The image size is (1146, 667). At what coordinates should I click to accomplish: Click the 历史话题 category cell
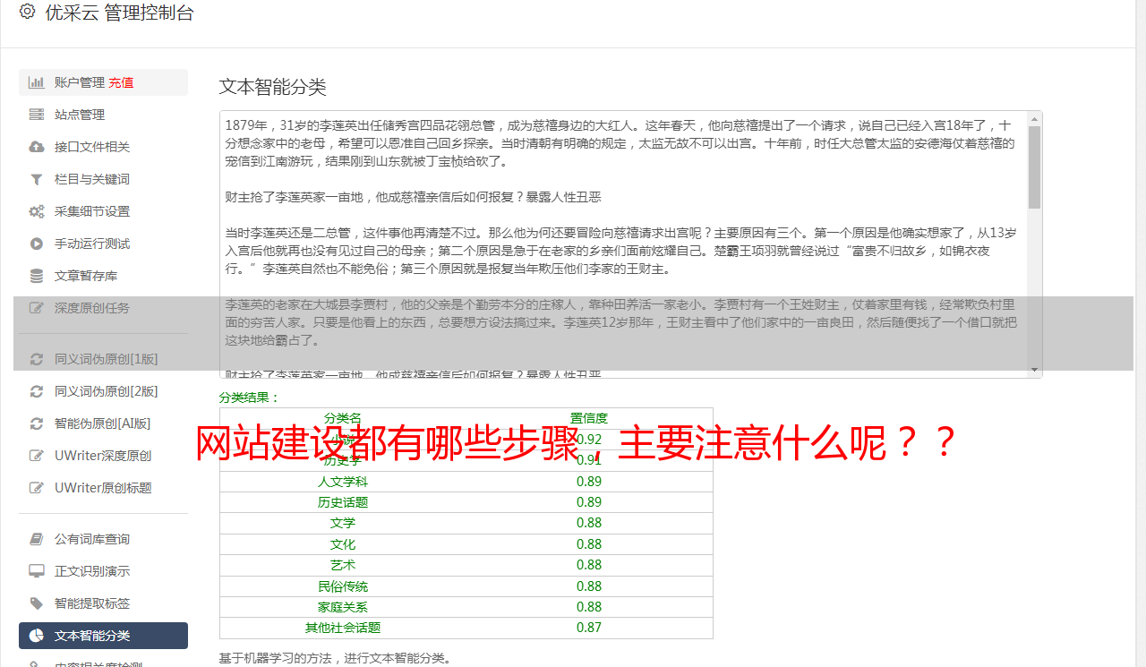(343, 502)
